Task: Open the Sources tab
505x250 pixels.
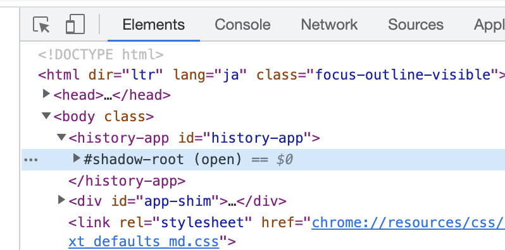Action: (x=416, y=25)
